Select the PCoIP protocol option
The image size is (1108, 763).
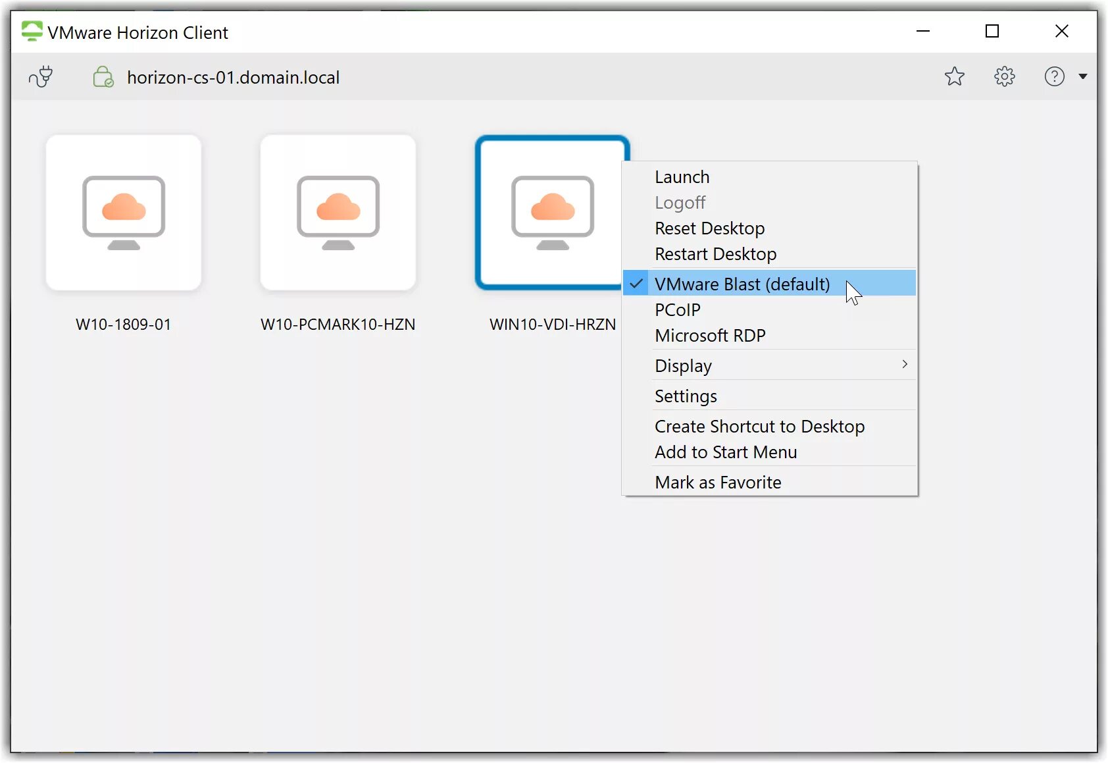(769, 309)
